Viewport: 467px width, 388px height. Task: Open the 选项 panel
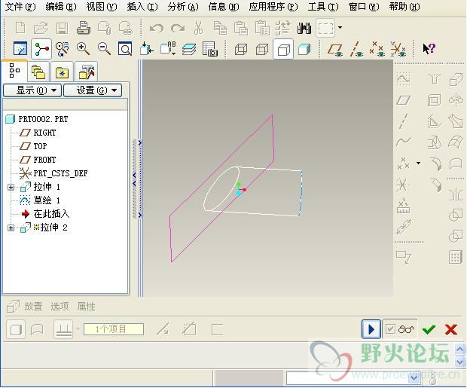tap(60, 307)
